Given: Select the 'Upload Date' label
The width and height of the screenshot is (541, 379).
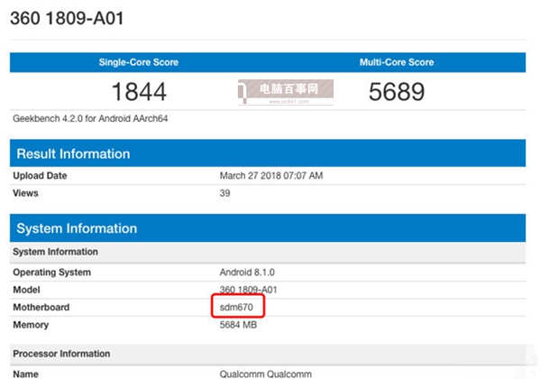Looking at the screenshot, I should [x=40, y=176].
